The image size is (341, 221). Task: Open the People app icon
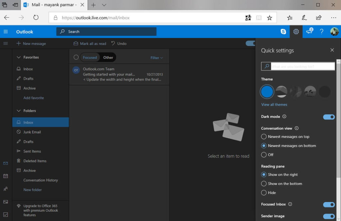[x=5, y=189]
